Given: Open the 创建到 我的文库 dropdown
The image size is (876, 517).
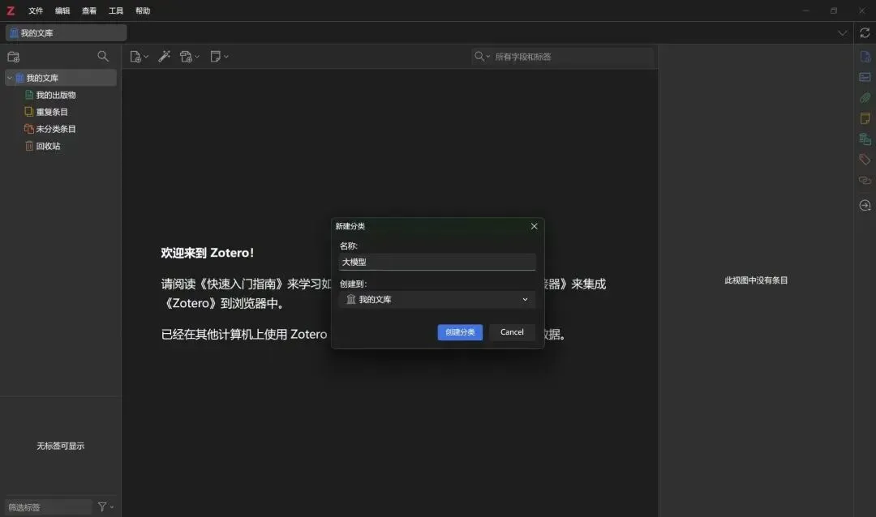Looking at the screenshot, I should click(x=437, y=300).
